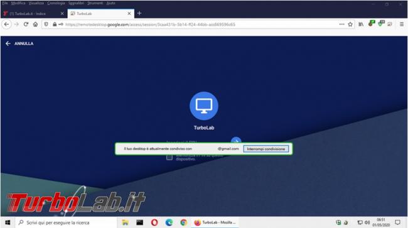Open the Modifica menu

[18, 3]
